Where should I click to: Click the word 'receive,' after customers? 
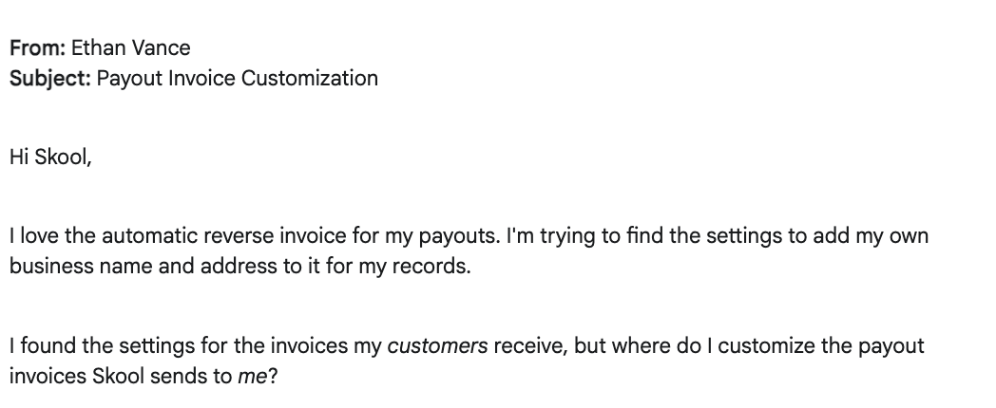click(530, 347)
